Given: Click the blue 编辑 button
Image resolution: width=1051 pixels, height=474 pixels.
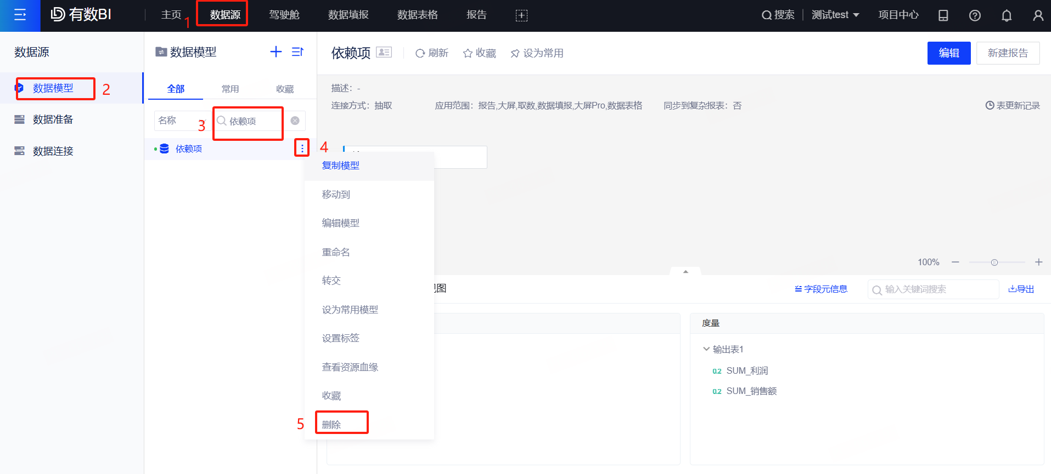Looking at the screenshot, I should (948, 53).
